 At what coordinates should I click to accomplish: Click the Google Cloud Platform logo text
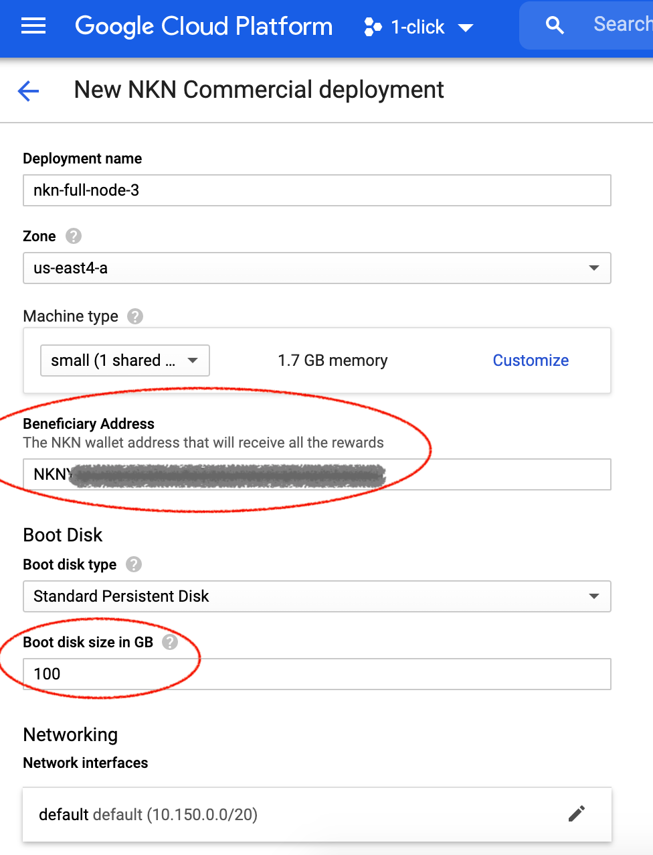(203, 26)
